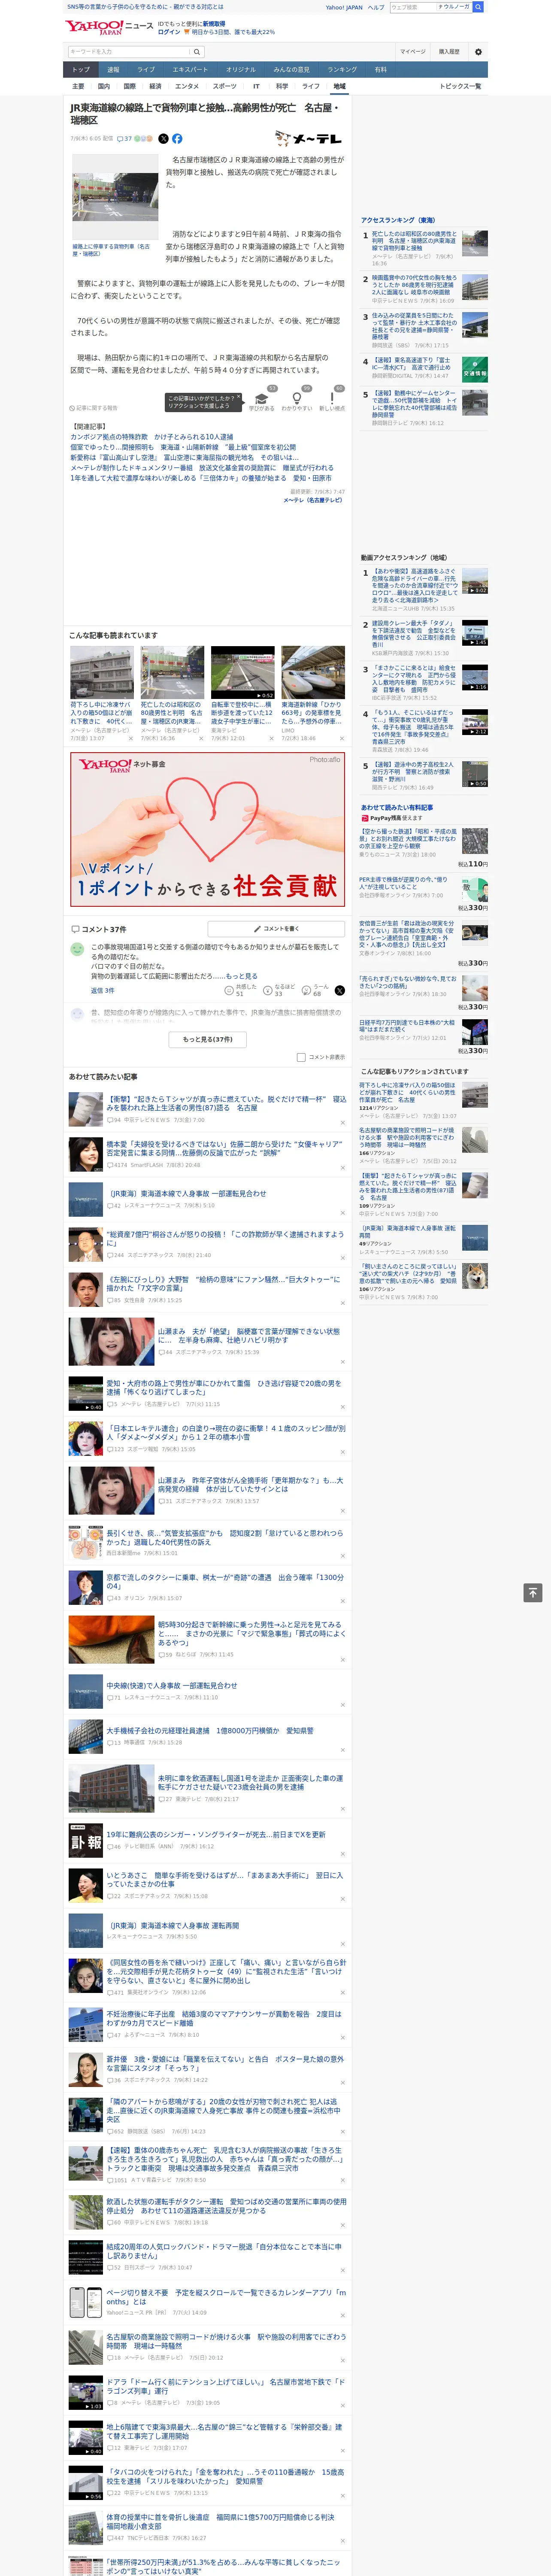Viewport: 551px width, 2576px height.
Task: Click the keyword search magnifier button
Action: pyautogui.click(x=197, y=51)
